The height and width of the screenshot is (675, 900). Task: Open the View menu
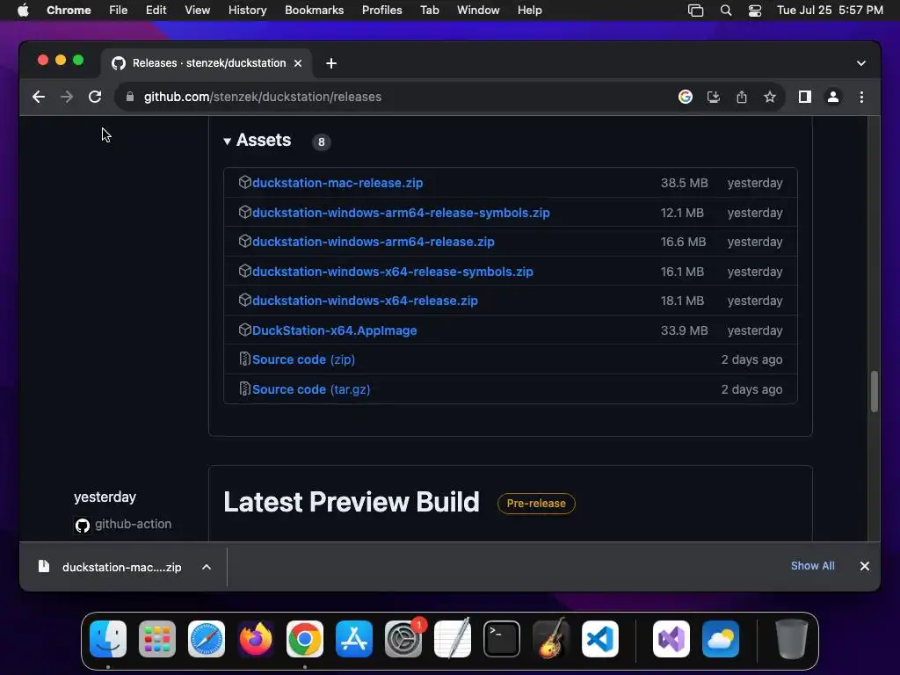click(198, 11)
